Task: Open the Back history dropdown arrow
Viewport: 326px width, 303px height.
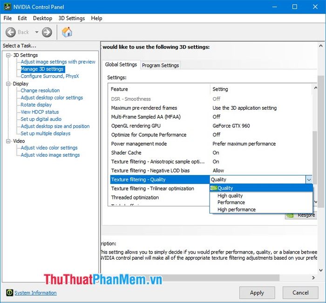Action: point(37,32)
